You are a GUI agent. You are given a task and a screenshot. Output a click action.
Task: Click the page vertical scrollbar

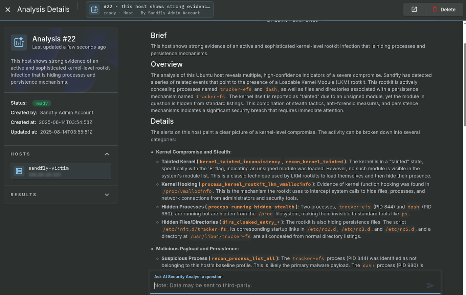[x=464, y=85]
